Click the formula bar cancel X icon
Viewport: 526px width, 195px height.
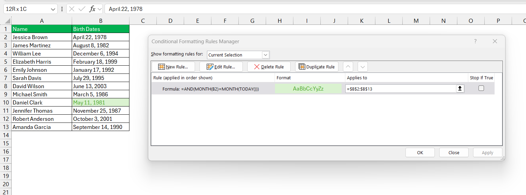[x=72, y=9]
